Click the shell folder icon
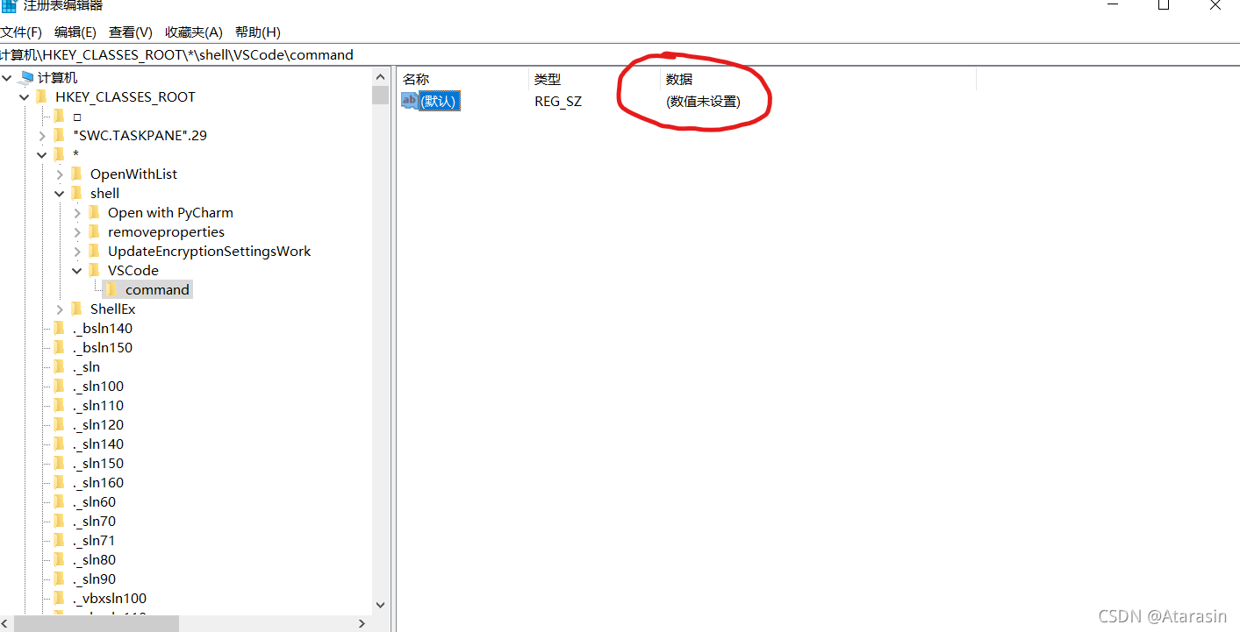 [76, 194]
